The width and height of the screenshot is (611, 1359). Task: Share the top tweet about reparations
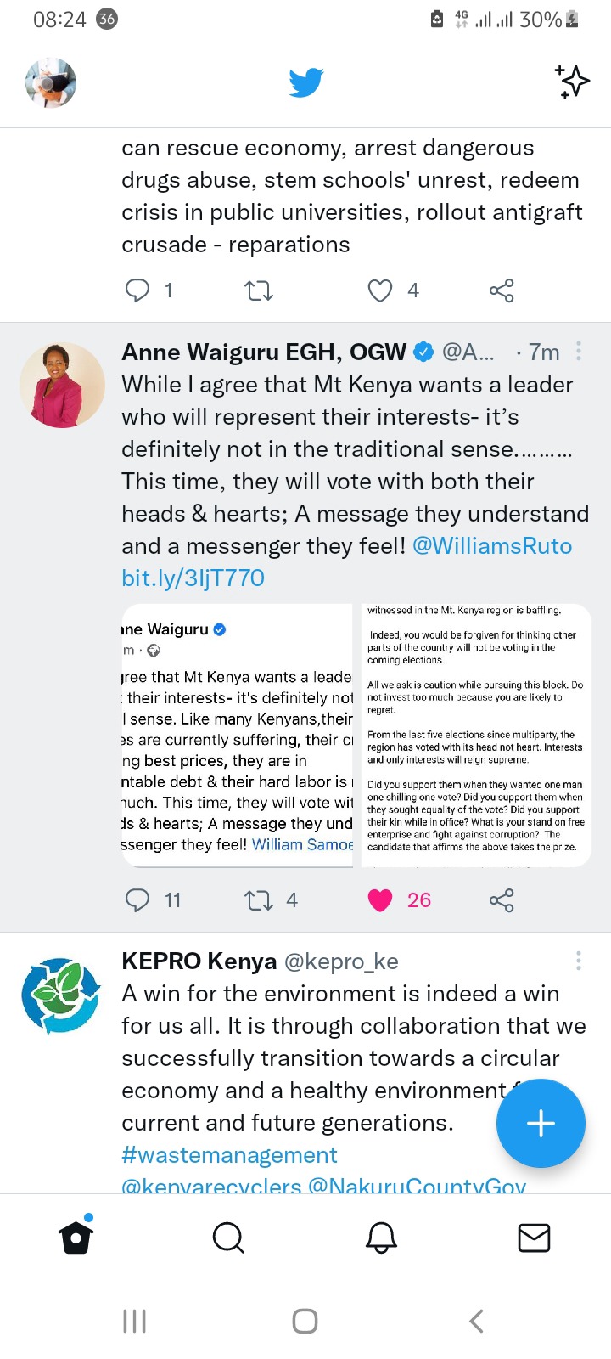pyautogui.click(x=502, y=290)
